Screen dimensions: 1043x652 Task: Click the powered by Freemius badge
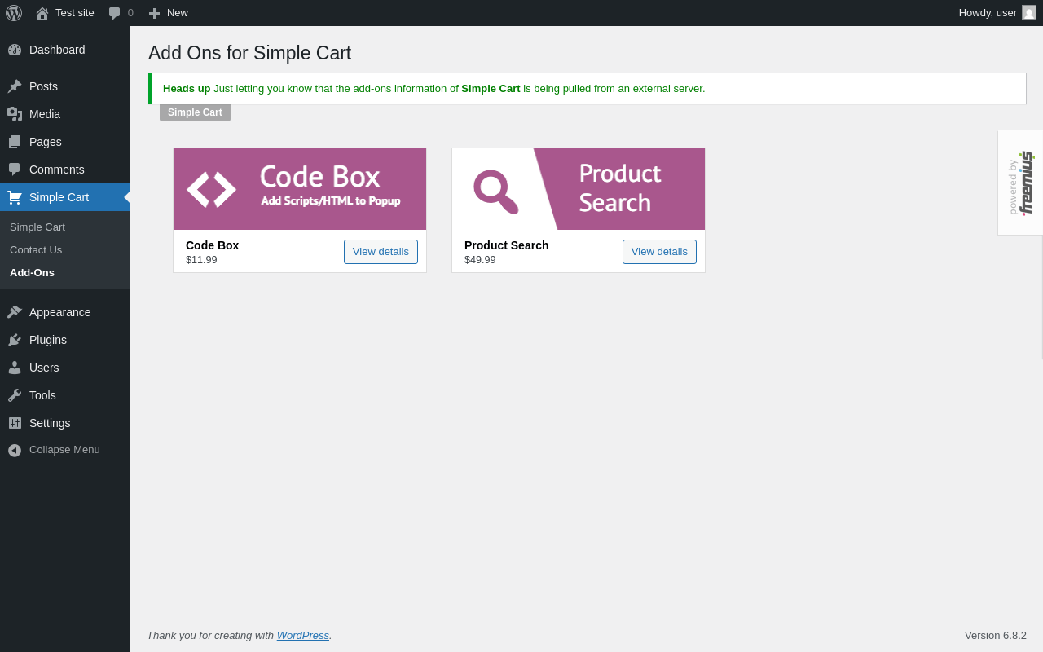tap(1020, 183)
